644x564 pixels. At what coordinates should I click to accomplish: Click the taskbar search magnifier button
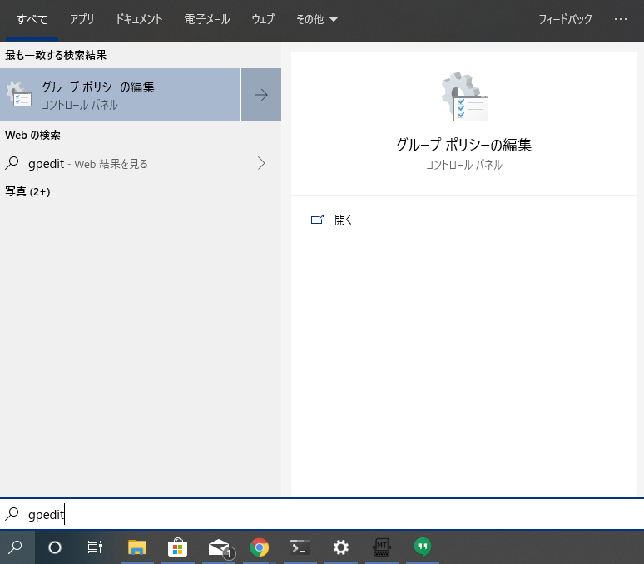[x=17, y=547]
